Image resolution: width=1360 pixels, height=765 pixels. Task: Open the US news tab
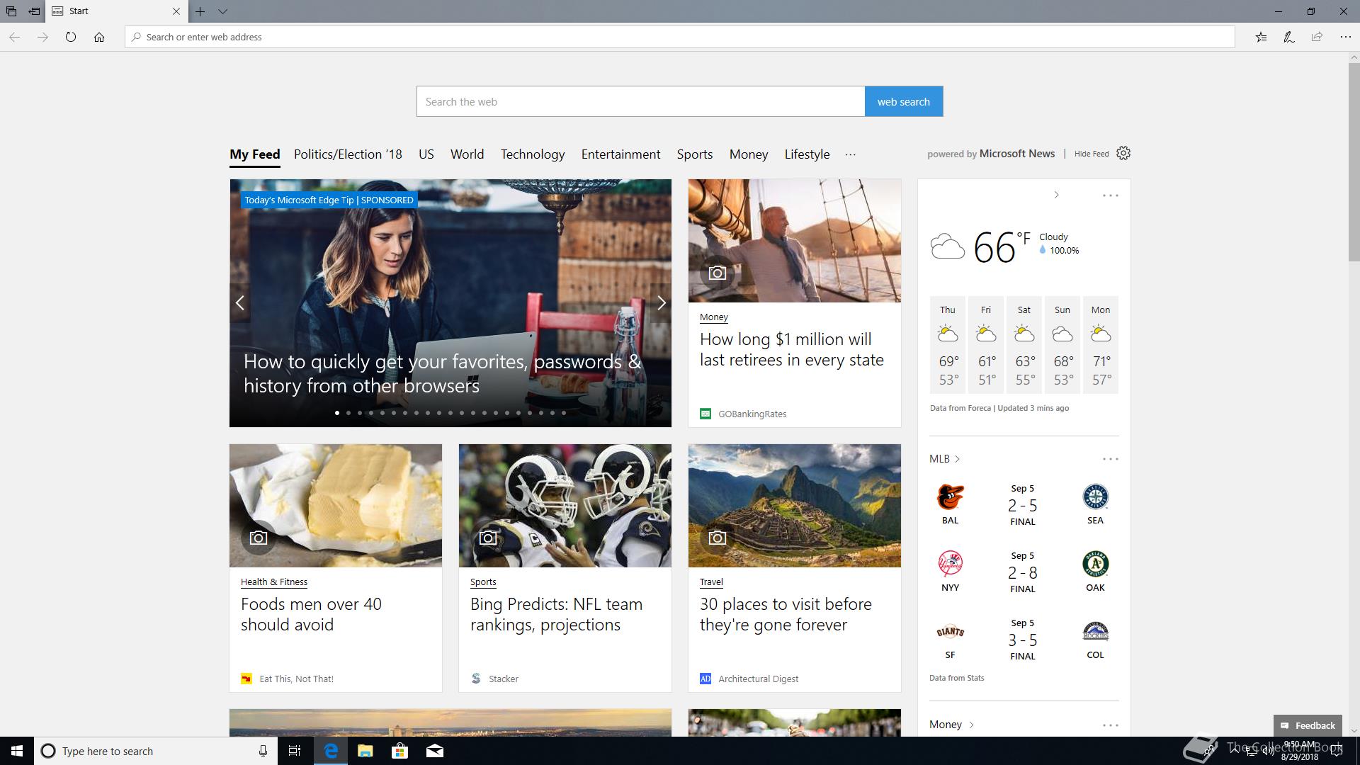coord(426,154)
